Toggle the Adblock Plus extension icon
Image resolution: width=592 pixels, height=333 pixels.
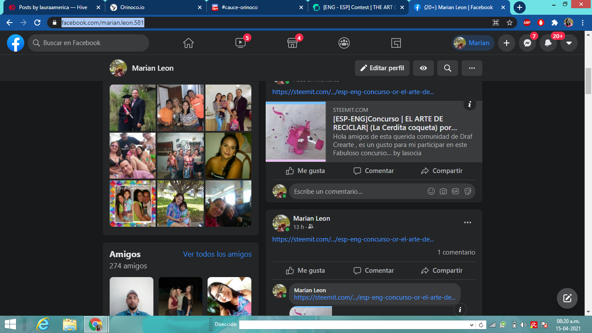click(527, 23)
